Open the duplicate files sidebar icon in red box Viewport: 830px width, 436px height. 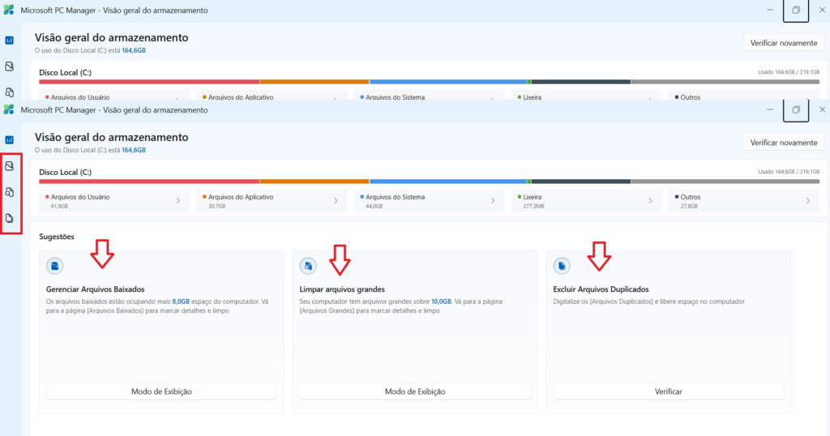(10, 218)
